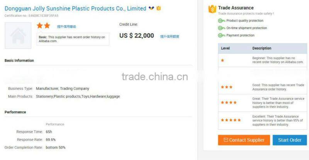Click the Chinese link next to star rating
Screen dimensions: 309x160
tap(66, 27)
